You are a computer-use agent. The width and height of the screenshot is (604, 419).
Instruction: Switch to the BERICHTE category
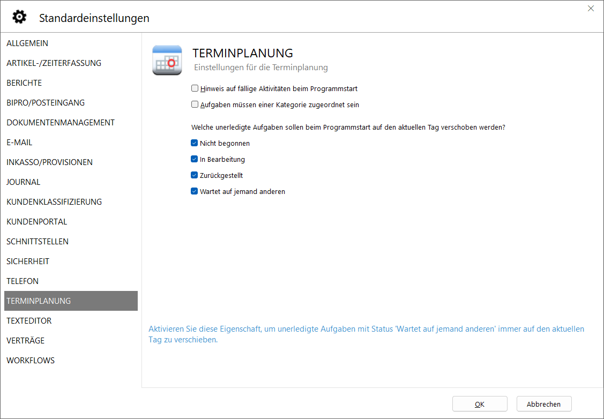[24, 83]
